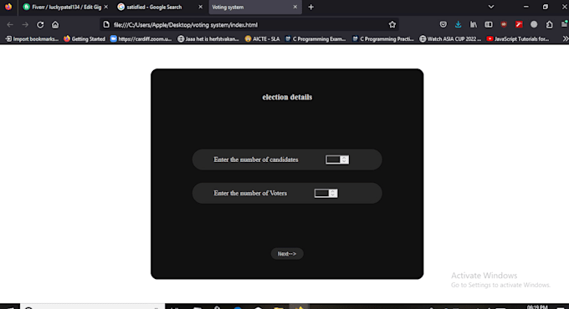
Task: Go forward to the next page
Action: [x=25, y=24]
